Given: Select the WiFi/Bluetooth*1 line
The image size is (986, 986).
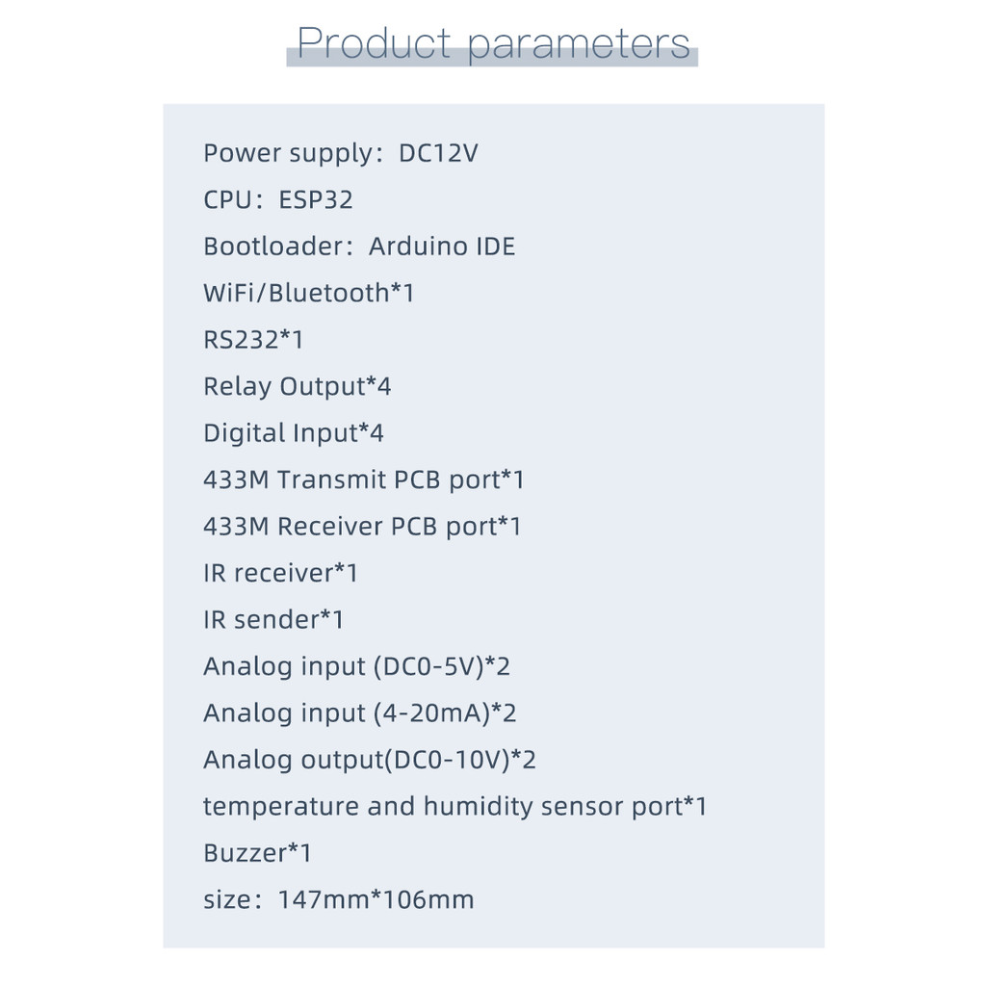Looking at the screenshot, I should click(308, 293).
